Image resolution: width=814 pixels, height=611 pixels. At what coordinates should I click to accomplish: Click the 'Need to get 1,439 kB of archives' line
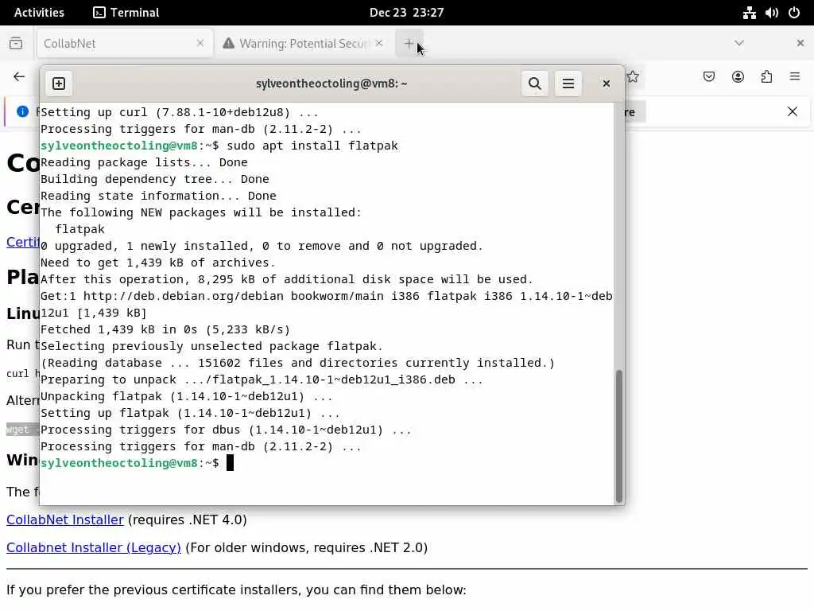[x=158, y=263]
